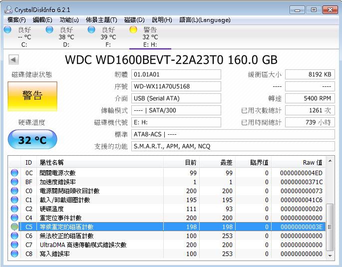Select row 硬碟溫度 in attribute list

(x=167, y=209)
